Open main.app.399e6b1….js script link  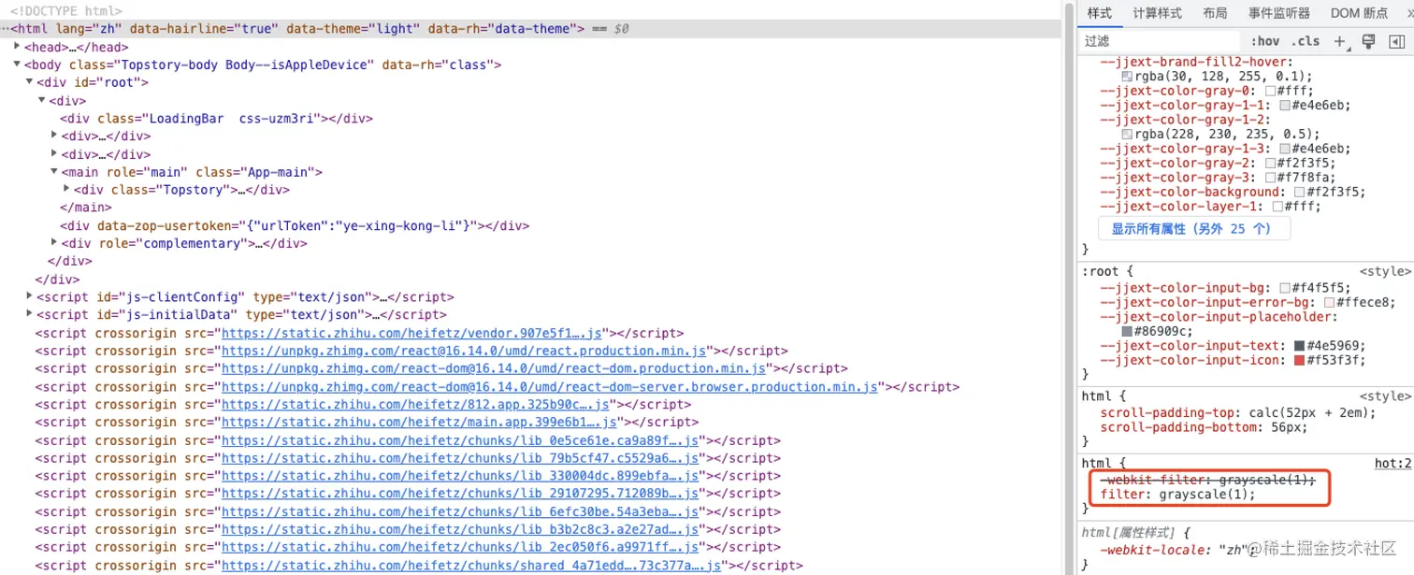click(x=417, y=423)
